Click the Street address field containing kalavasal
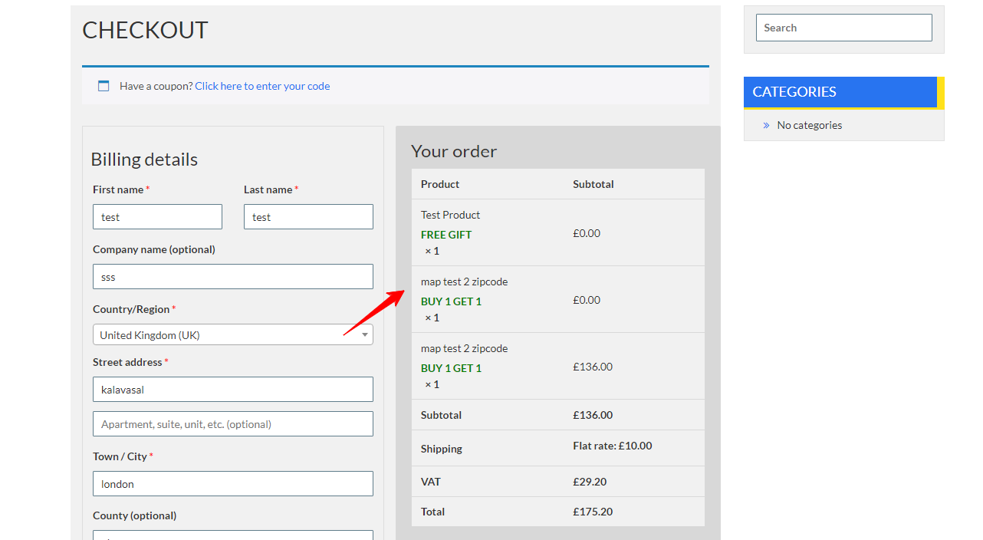 pyautogui.click(x=233, y=389)
